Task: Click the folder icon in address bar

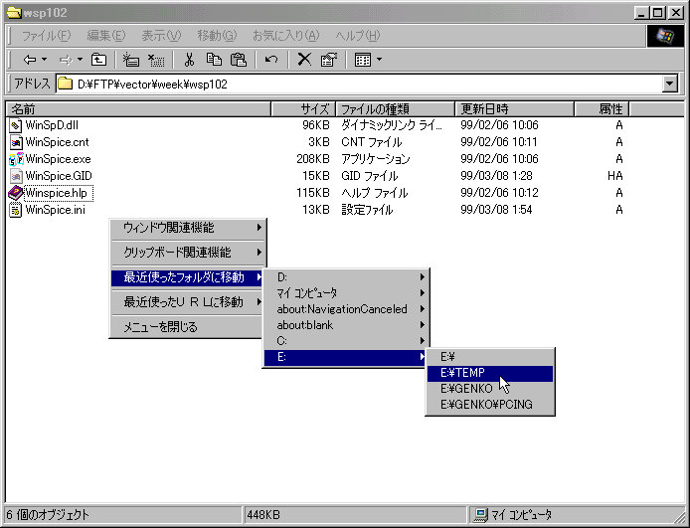Action: pos(66,84)
